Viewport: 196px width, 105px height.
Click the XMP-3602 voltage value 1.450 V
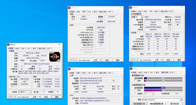click(176, 54)
